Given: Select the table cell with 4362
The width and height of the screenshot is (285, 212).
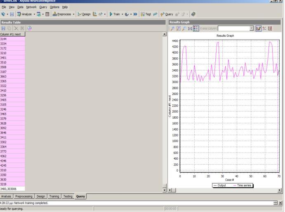Looking at the screenshot, I should coord(12,156).
